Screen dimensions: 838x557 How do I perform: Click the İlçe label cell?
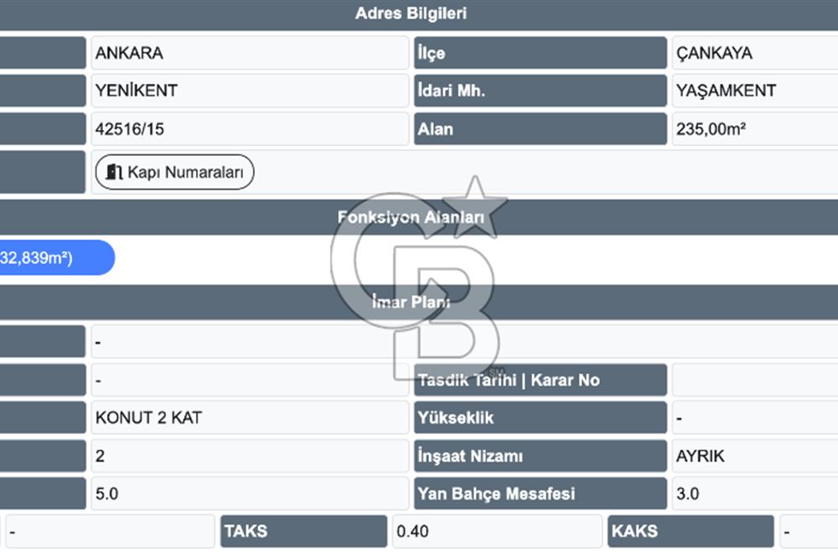point(541,53)
